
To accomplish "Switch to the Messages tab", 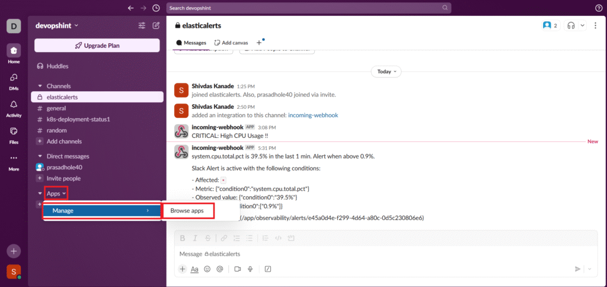I will [191, 43].
